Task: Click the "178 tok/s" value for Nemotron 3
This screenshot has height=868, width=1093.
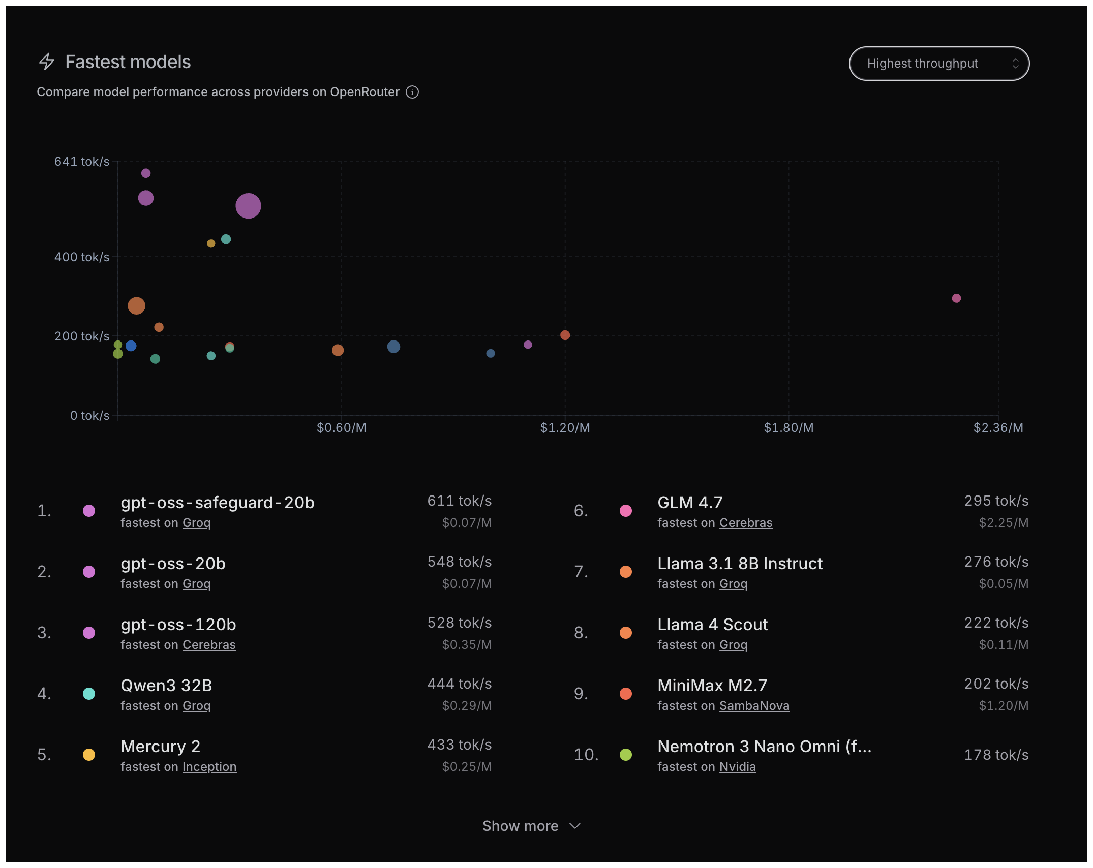Action: tap(996, 755)
